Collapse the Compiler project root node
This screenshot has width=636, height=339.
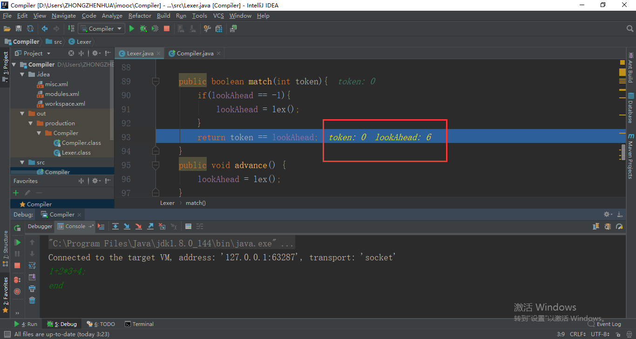pos(14,65)
